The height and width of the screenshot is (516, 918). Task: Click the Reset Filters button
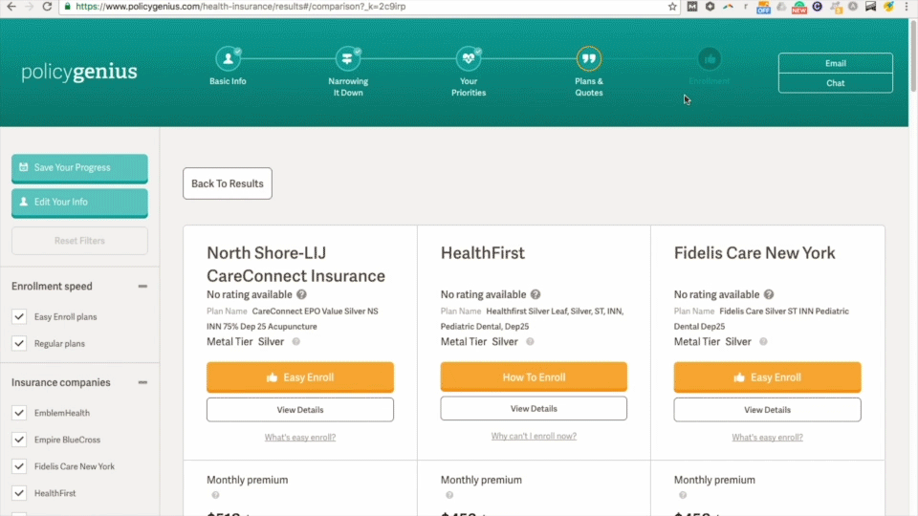pos(79,241)
